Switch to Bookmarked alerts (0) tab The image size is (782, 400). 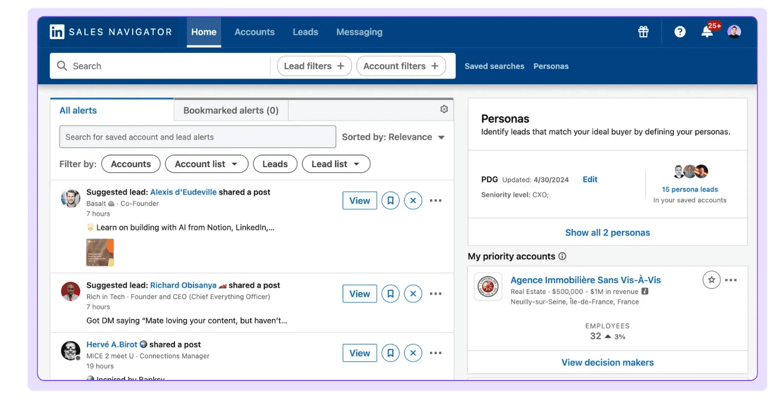(x=231, y=110)
